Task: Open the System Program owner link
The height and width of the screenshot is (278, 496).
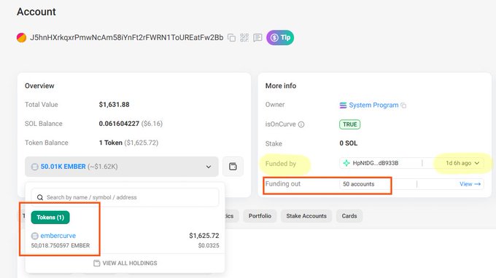Action: pos(373,105)
